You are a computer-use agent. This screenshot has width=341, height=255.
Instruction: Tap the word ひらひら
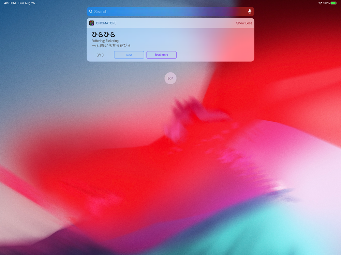[103, 34]
